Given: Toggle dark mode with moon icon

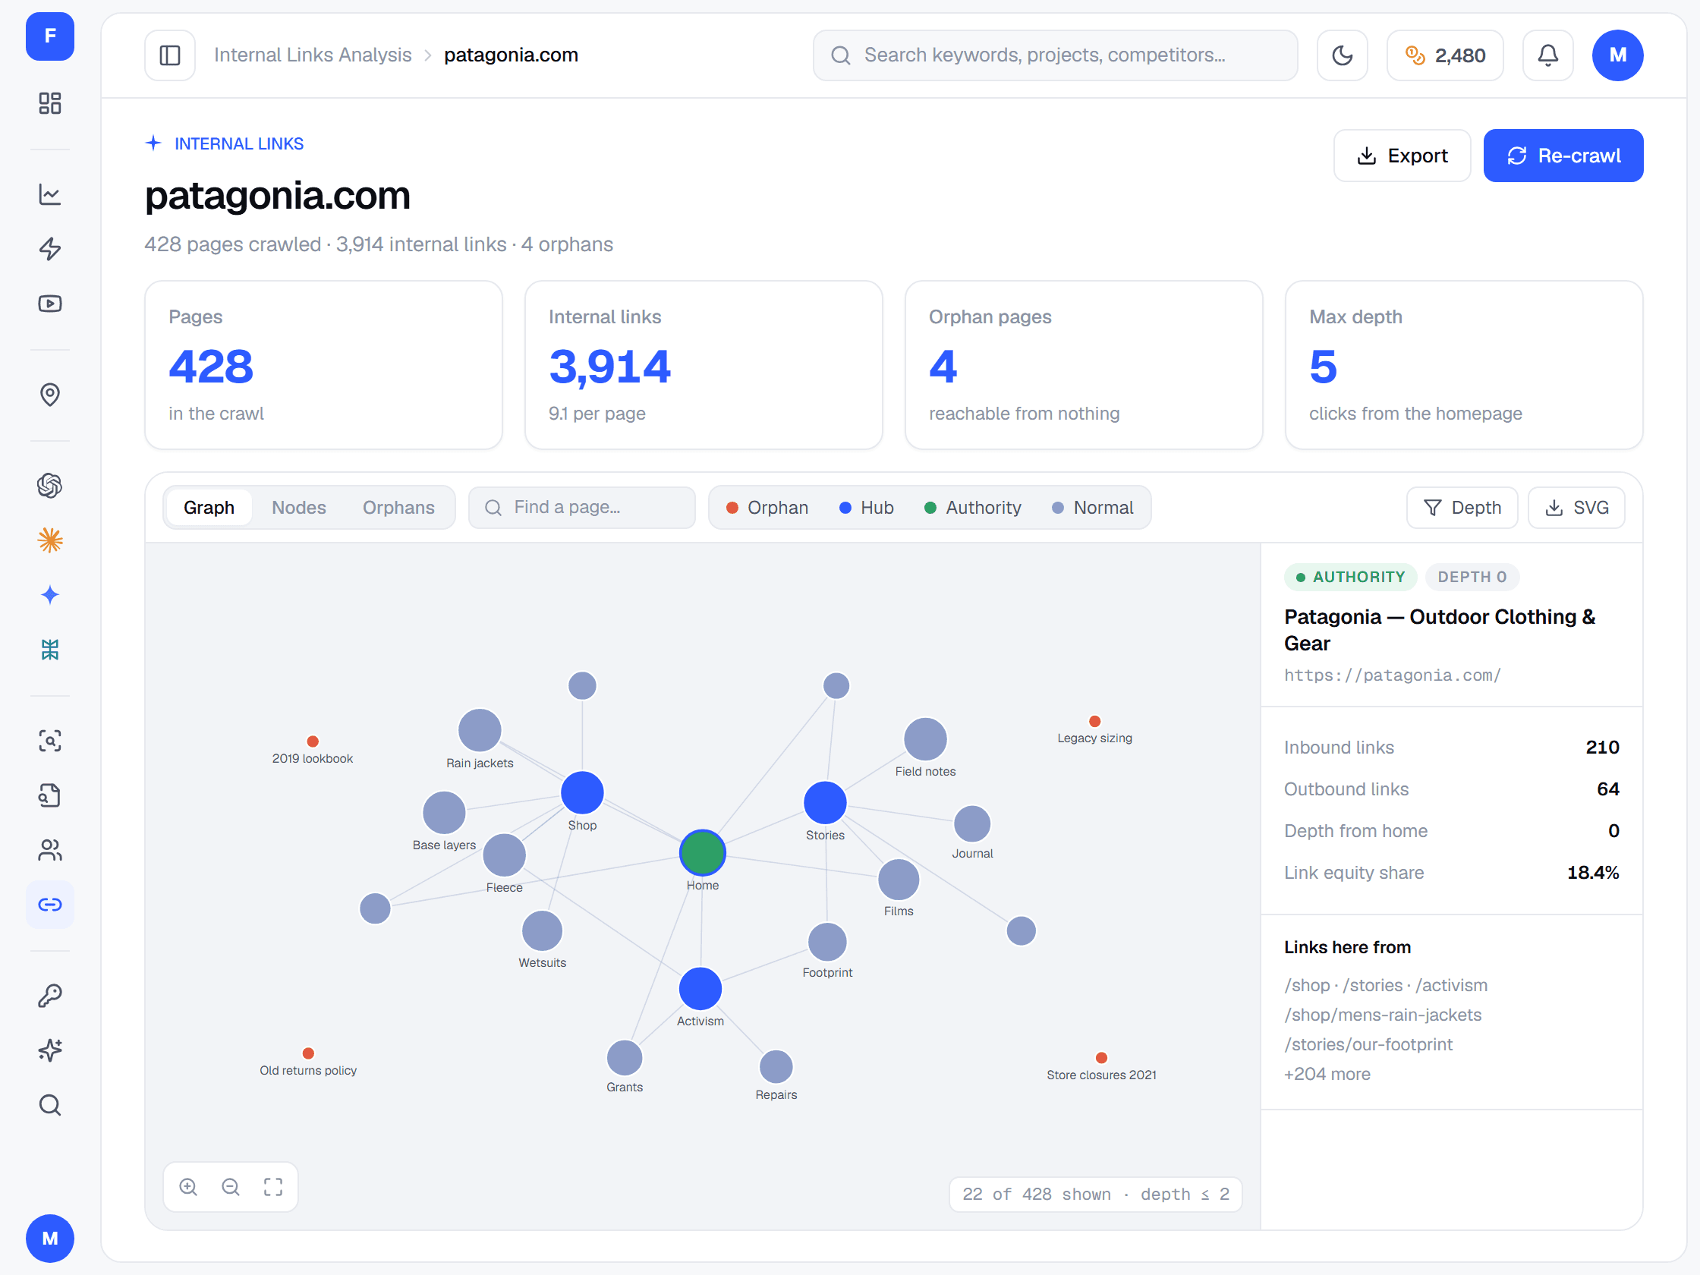Looking at the screenshot, I should click(x=1342, y=55).
